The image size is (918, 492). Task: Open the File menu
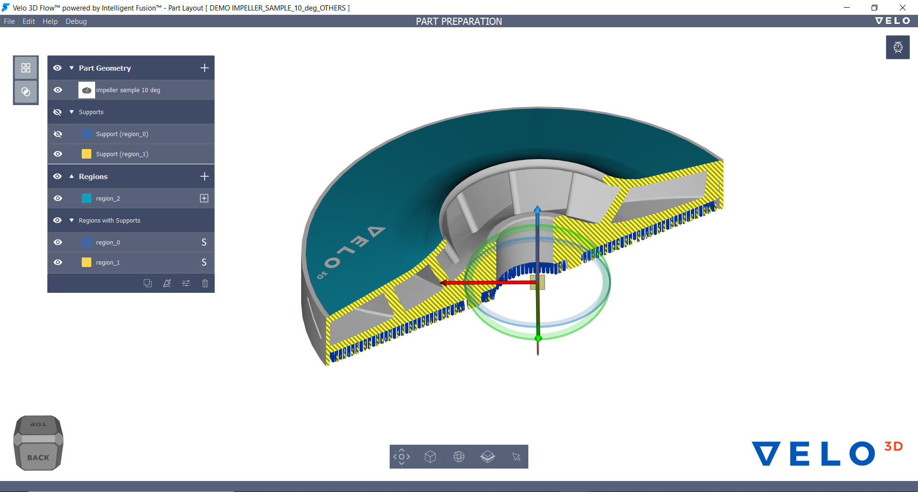tap(9, 21)
